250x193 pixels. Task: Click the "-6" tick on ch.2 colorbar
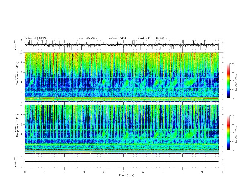click(x=233, y=141)
